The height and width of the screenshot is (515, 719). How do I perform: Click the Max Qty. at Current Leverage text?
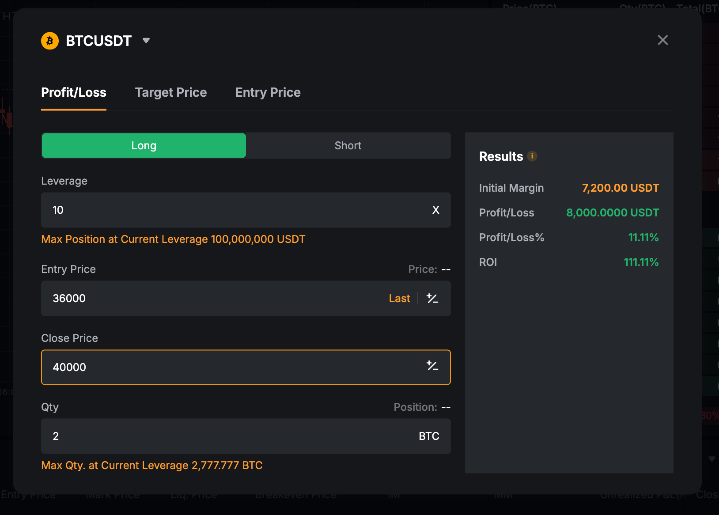click(152, 466)
